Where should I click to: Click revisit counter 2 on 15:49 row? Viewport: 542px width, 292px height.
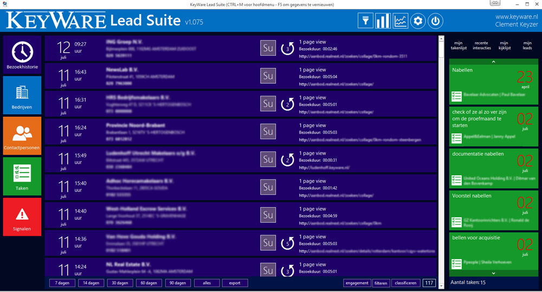[x=287, y=160]
